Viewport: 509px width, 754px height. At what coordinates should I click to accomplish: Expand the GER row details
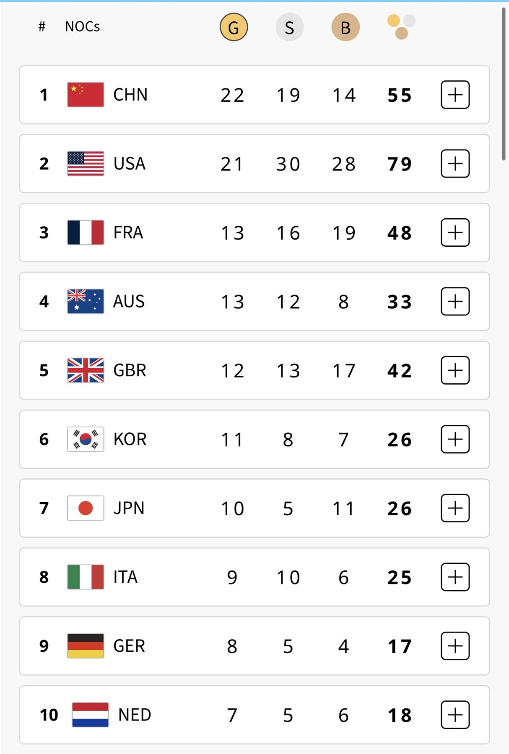455,646
